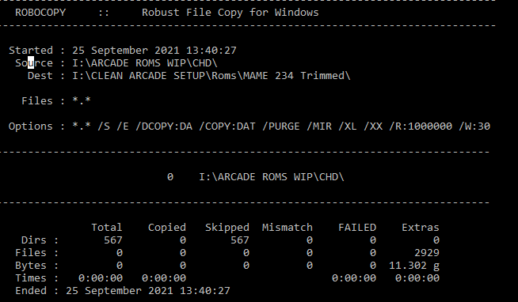Image resolution: width=518 pixels, height=302 pixels.
Task: Click the Extras column header
Action: 421,227
